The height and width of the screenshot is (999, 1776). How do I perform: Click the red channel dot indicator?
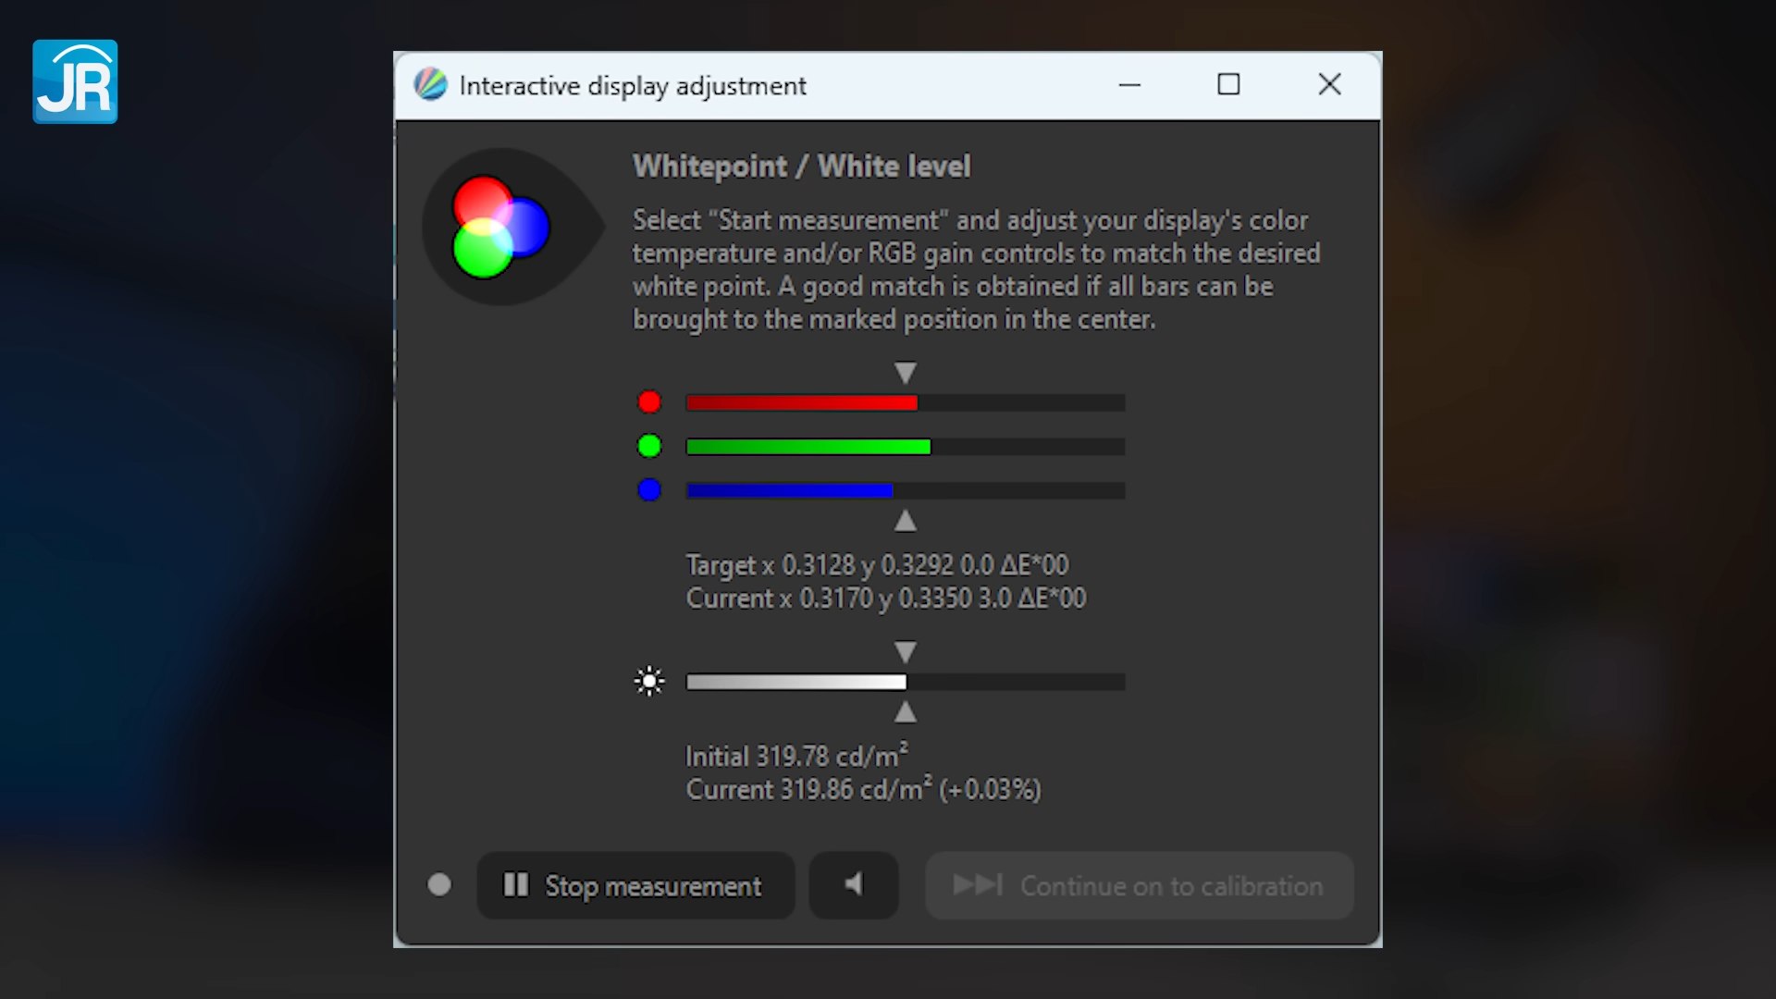click(x=649, y=402)
